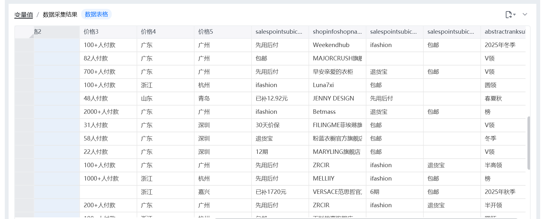
Task: Click the 粉蓝衣橱官方旗舰店 cell
Action: pyautogui.click(x=337, y=139)
